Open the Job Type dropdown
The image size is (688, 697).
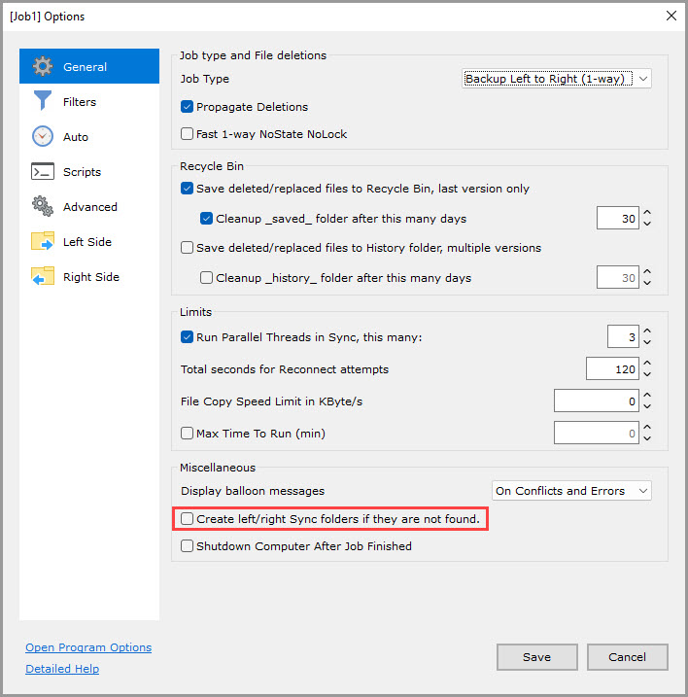click(556, 79)
